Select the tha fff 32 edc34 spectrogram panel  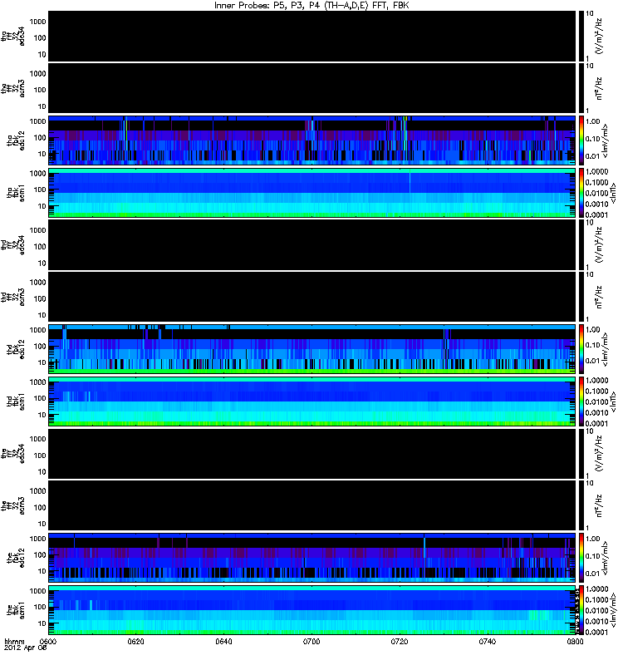[312, 37]
